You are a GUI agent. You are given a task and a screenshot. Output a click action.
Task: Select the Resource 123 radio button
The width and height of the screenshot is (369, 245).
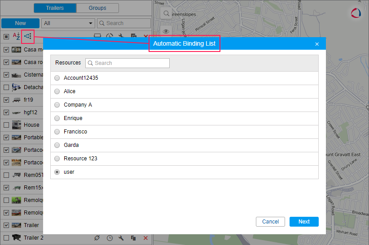click(57, 159)
